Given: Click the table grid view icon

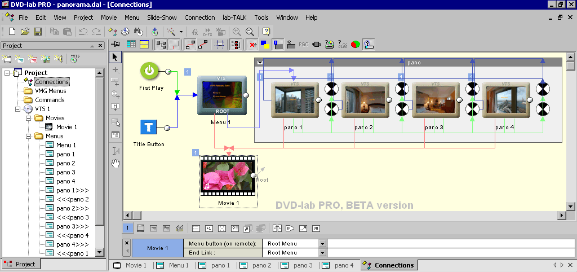Looking at the screenshot, I should coord(131,45).
